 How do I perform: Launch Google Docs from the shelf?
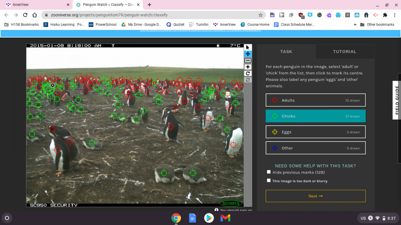[192, 218]
